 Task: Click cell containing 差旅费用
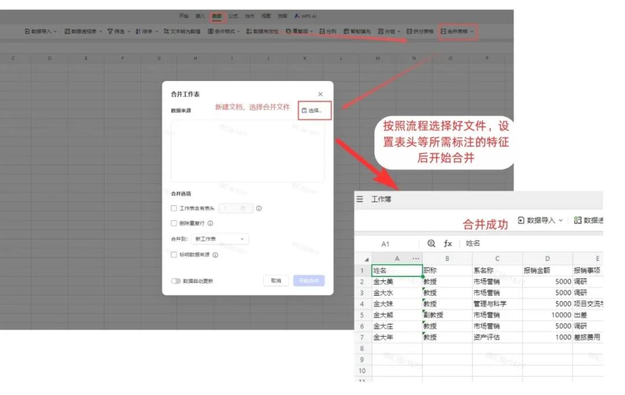[587, 337]
